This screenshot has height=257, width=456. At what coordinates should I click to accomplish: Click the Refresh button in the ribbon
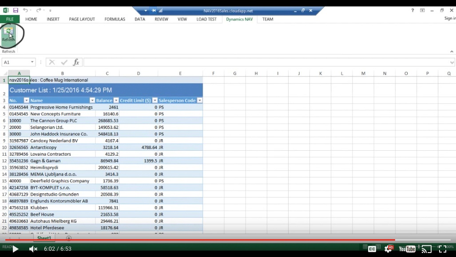8,35
